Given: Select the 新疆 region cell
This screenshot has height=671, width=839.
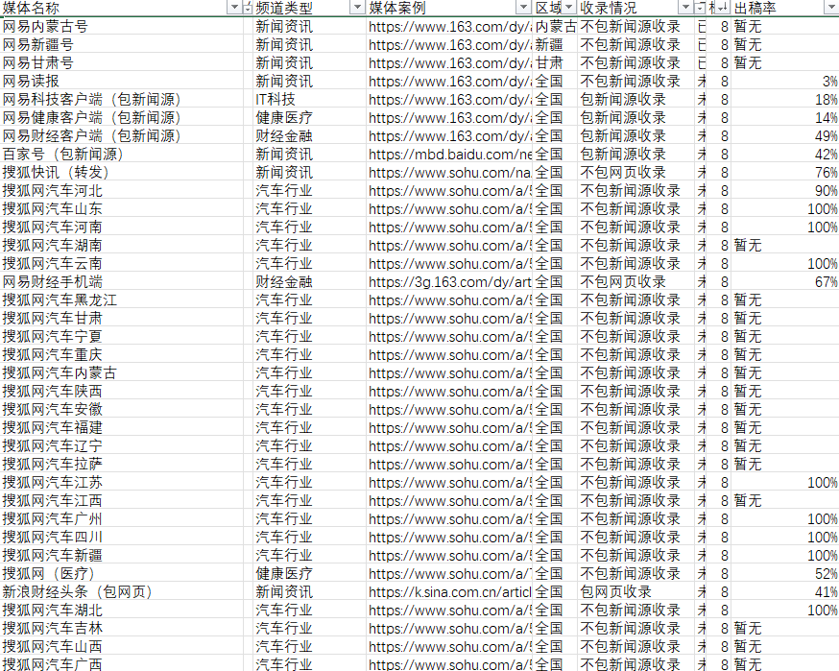Looking at the screenshot, I should (x=556, y=44).
